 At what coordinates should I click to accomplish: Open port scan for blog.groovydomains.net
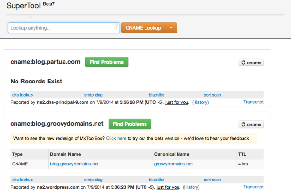[212, 180]
